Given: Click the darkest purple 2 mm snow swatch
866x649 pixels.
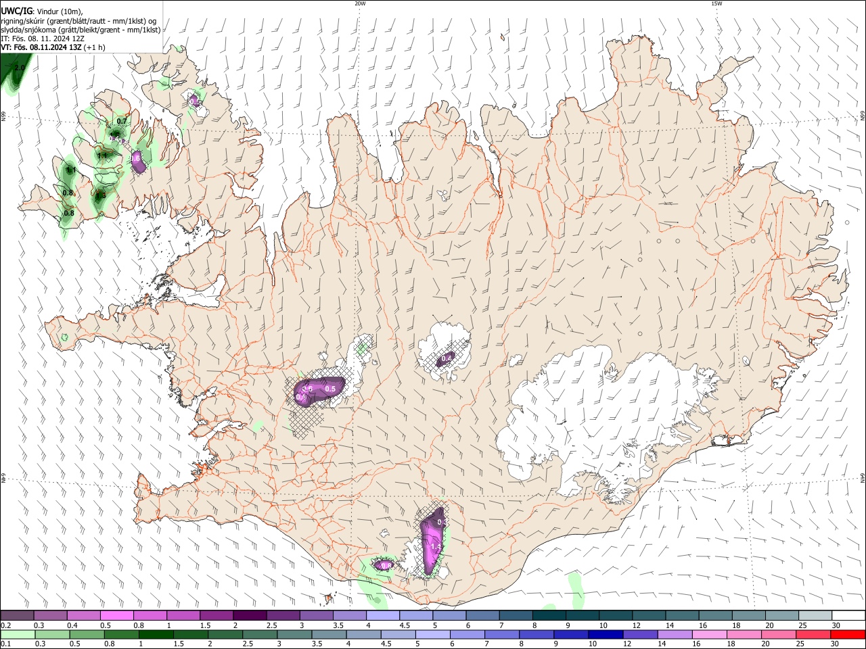Looking at the screenshot, I should [250, 616].
